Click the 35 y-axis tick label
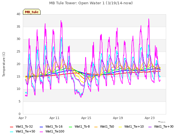 click(18, 27)
